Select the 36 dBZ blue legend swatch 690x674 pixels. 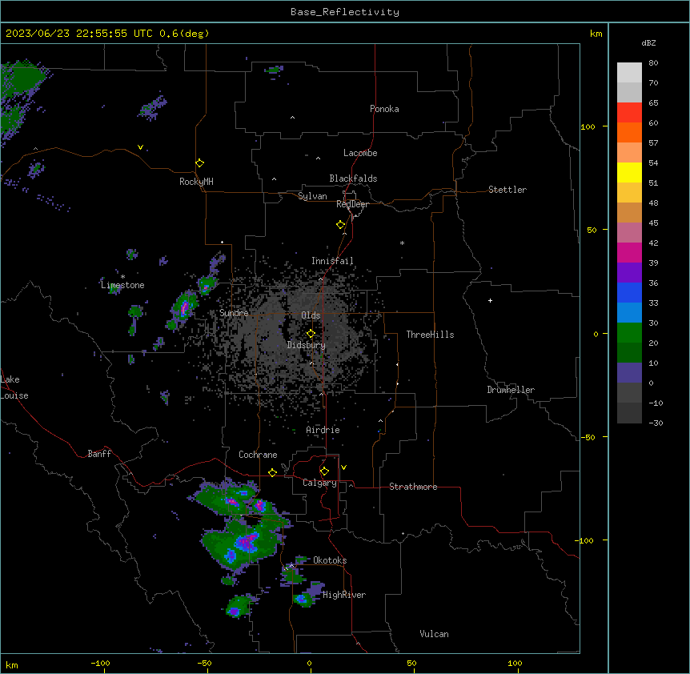pyautogui.click(x=629, y=292)
